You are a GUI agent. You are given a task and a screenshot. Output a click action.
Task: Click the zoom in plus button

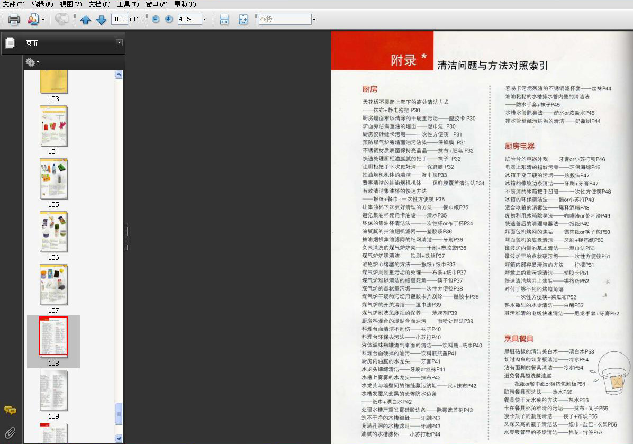coord(169,19)
